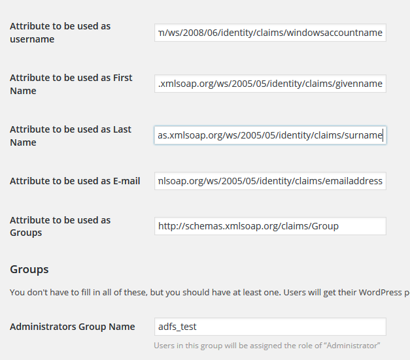The width and height of the screenshot is (410, 360).
Task: Focus the Administrators Group Name input
Action: pos(270,327)
